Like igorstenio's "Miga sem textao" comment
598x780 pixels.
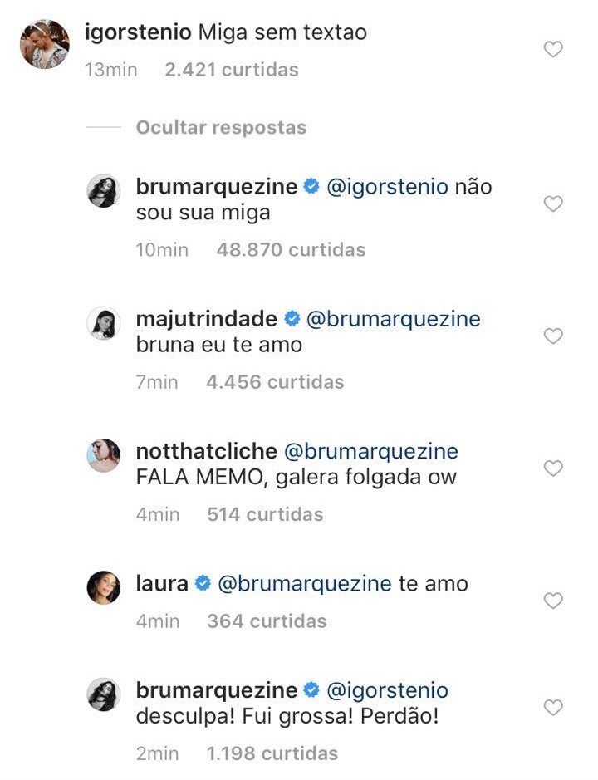point(553,50)
